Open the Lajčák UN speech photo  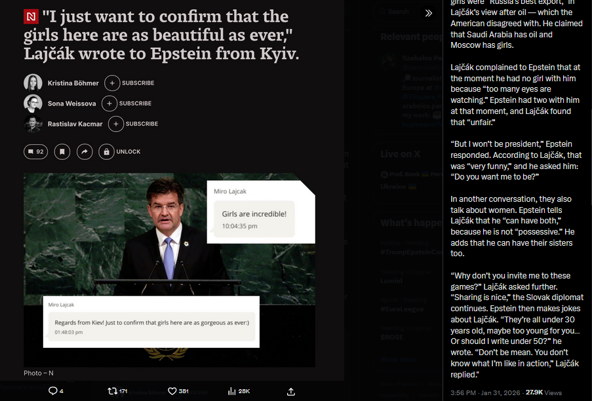[x=169, y=270]
